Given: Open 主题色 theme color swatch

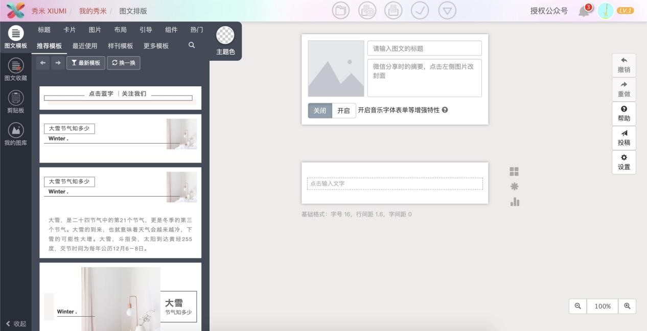Looking at the screenshot, I should (x=225, y=41).
